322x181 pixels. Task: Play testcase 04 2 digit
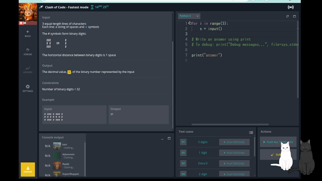[x=234, y=174]
